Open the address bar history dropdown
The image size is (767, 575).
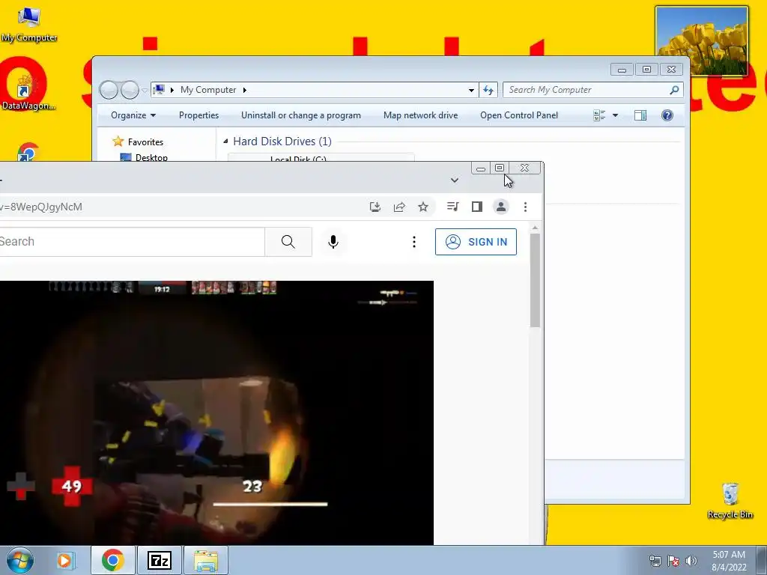pyautogui.click(x=471, y=90)
